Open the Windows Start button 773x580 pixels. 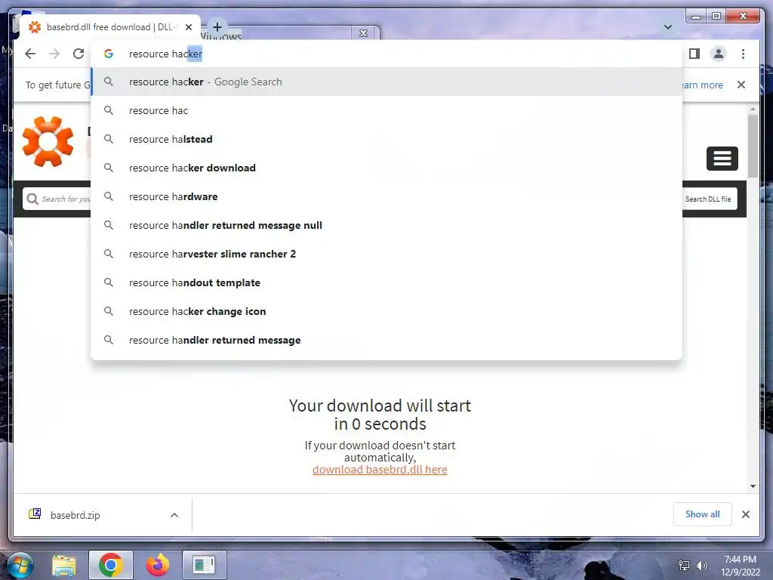click(x=20, y=565)
